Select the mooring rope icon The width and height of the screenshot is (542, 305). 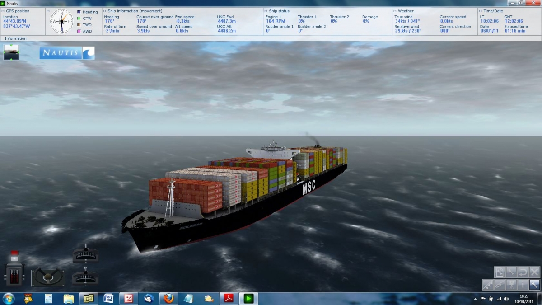point(500,285)
